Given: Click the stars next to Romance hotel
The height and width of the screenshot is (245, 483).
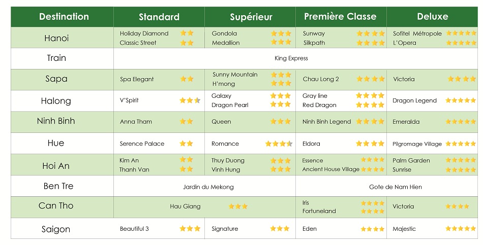Looking at the screenshot, I should pos(279,144).
